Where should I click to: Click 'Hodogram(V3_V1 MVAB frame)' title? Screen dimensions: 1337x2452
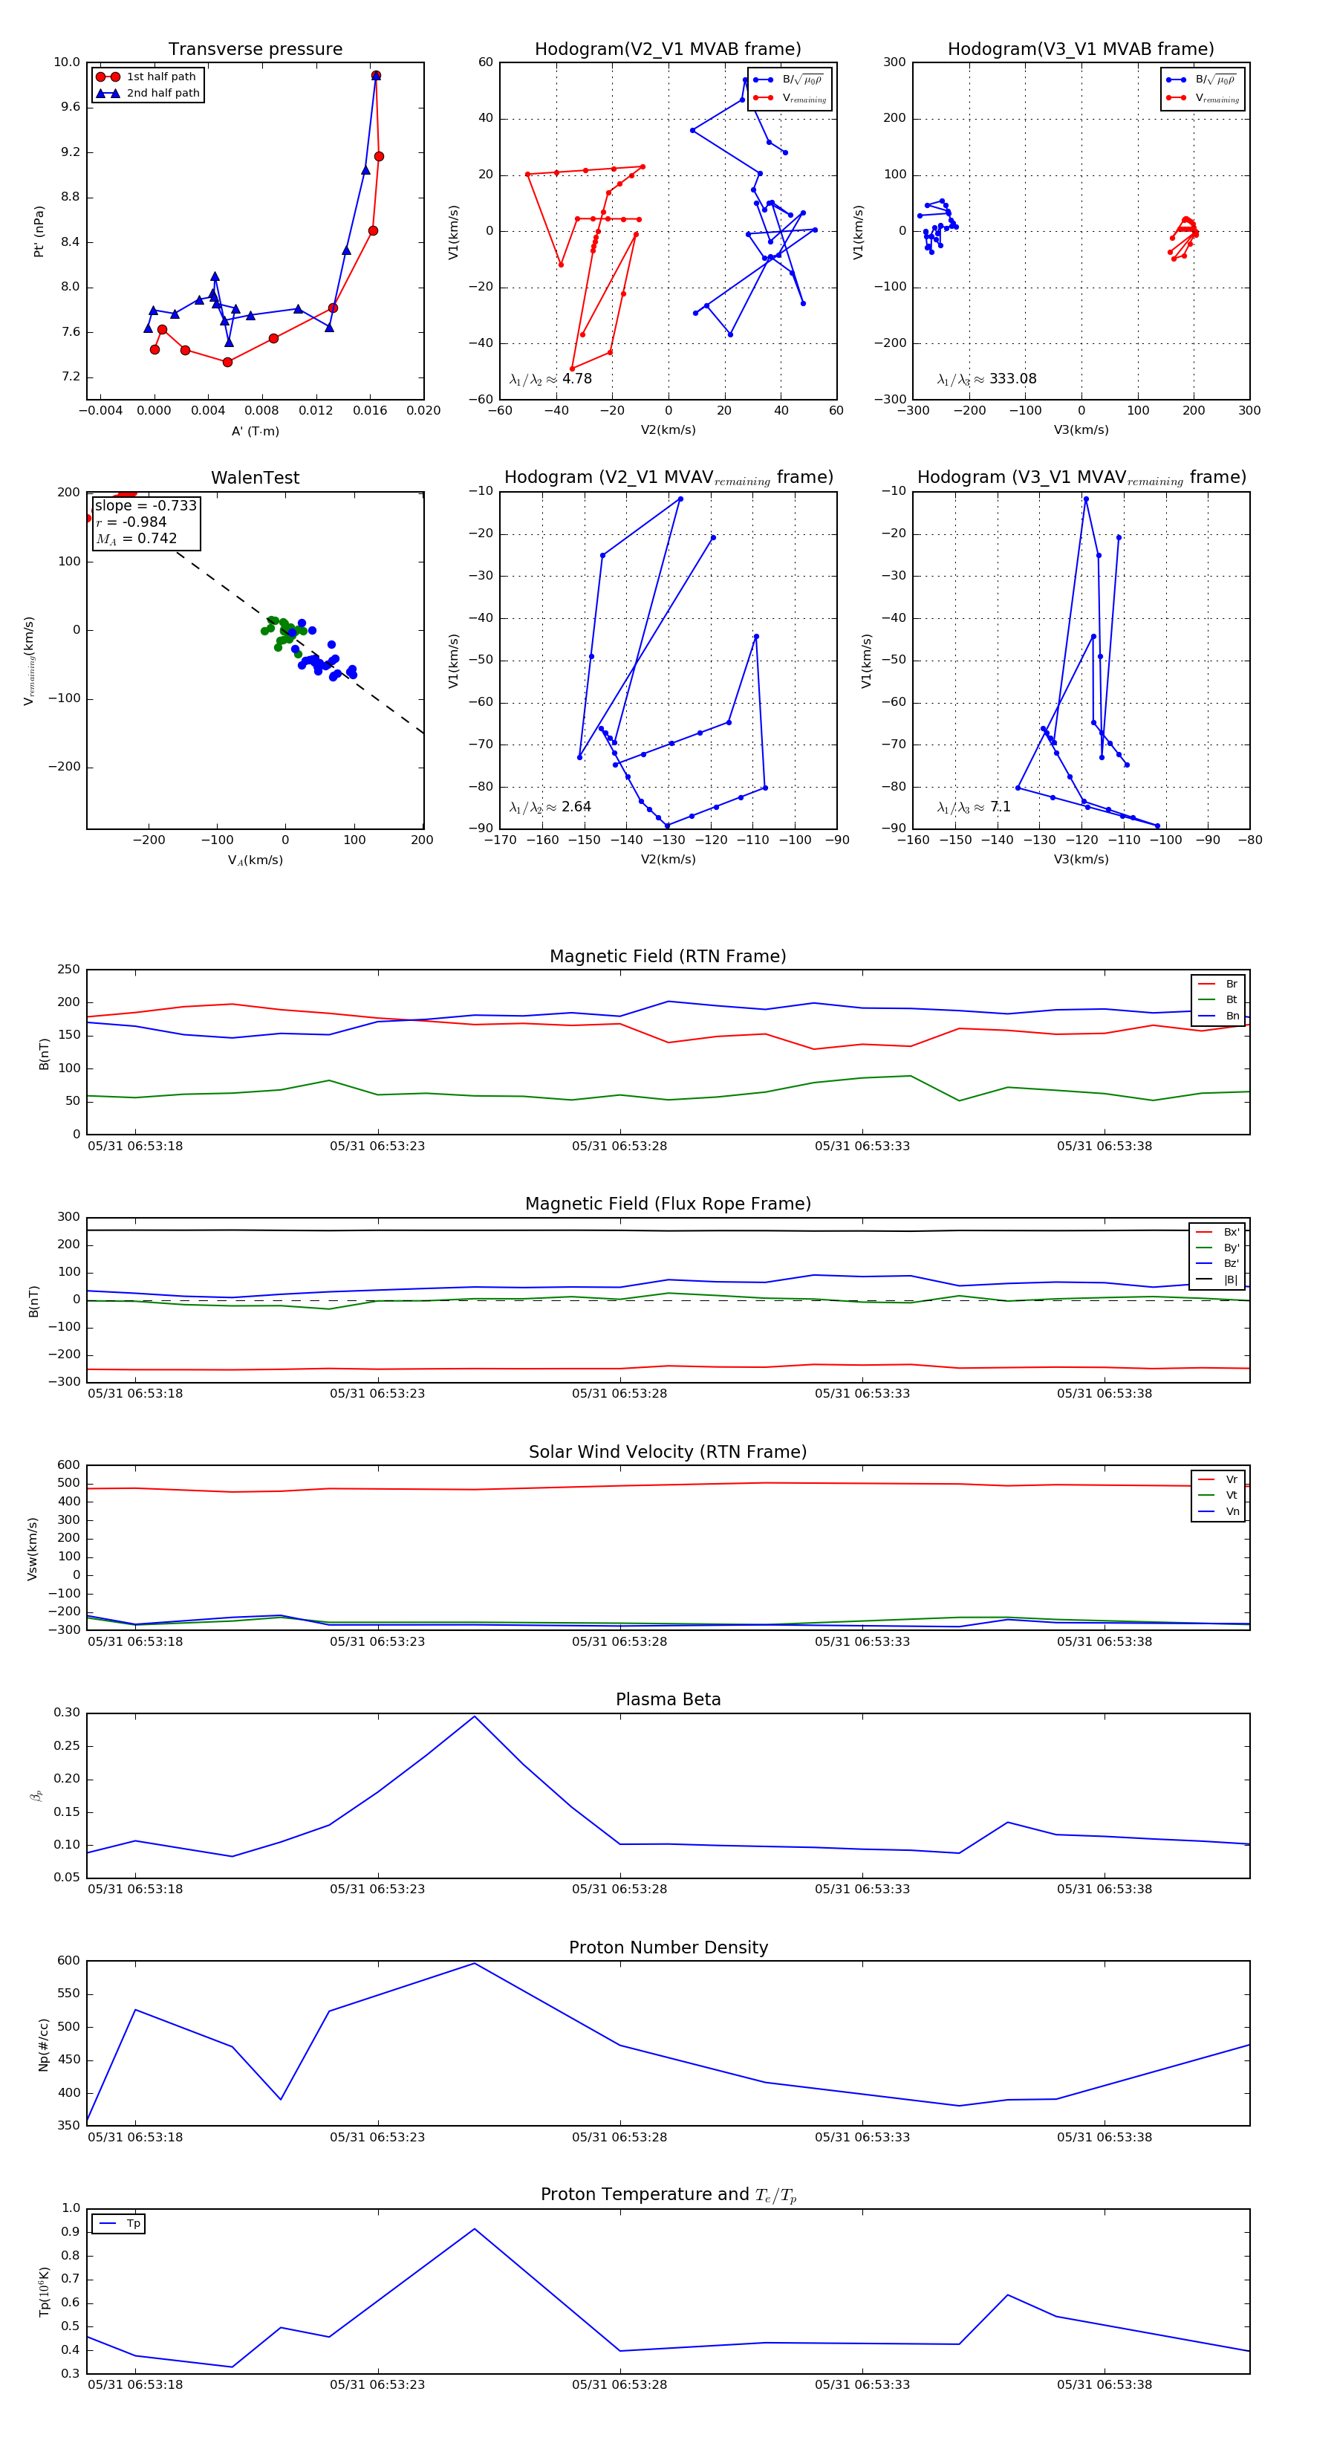point(1080,48)
